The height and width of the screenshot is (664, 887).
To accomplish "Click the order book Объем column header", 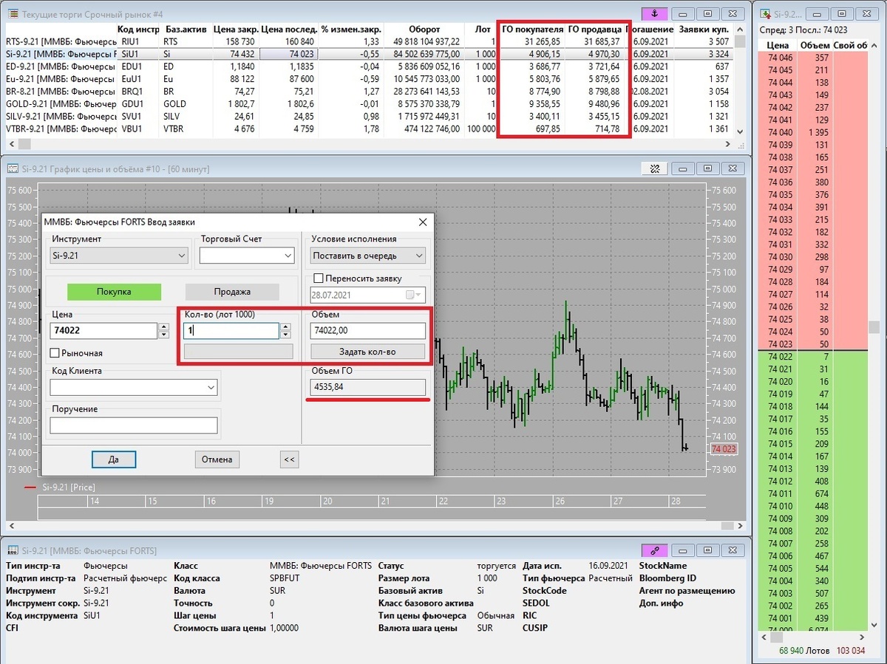I will tap(815, 45).
